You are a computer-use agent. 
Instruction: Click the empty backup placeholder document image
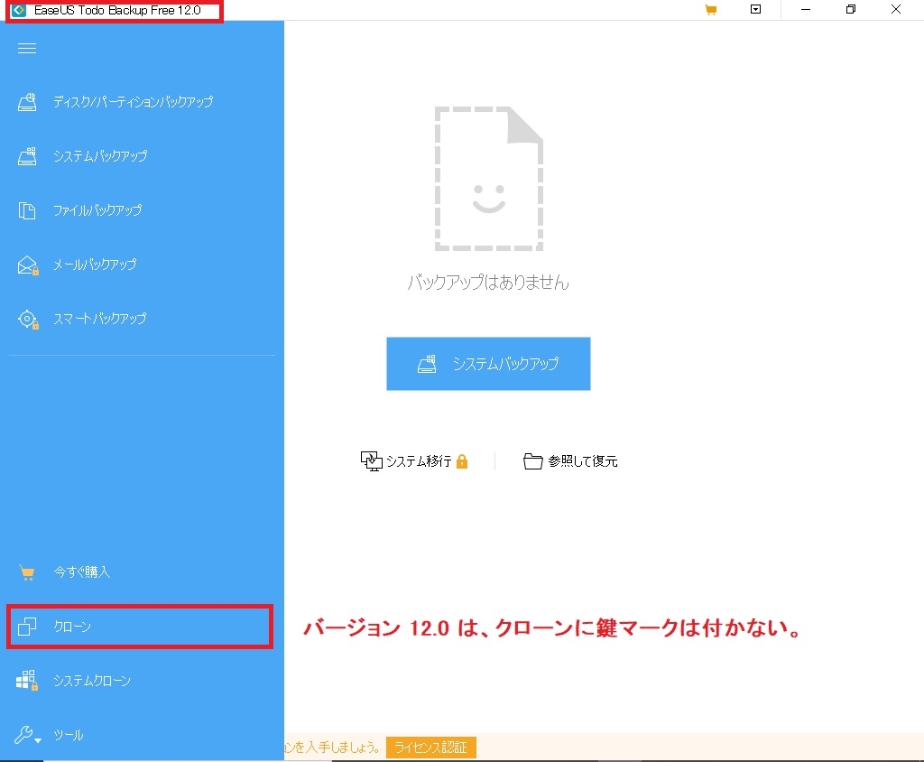pos(488,179)
